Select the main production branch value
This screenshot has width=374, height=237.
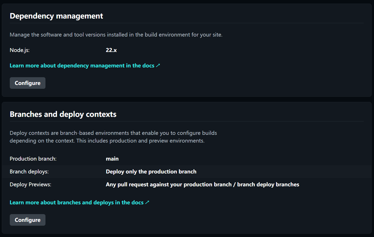pos(112,159)
